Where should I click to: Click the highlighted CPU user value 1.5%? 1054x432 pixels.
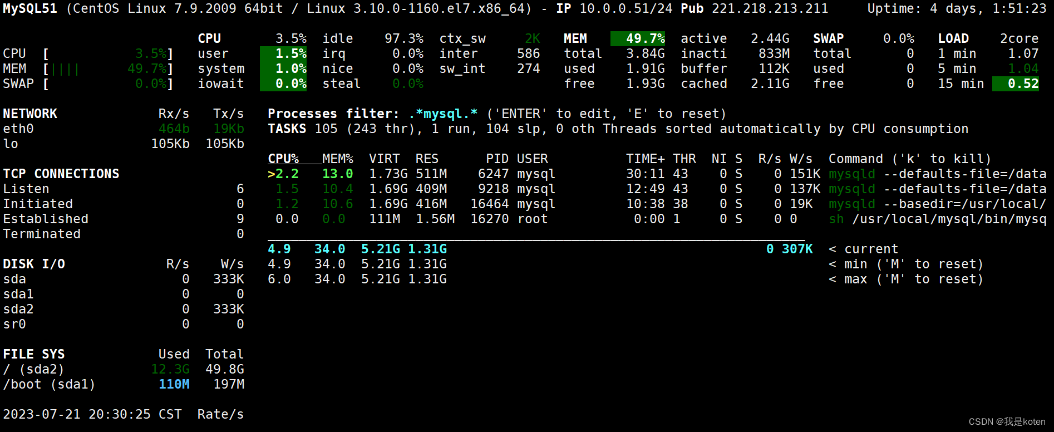click(284, 54)
